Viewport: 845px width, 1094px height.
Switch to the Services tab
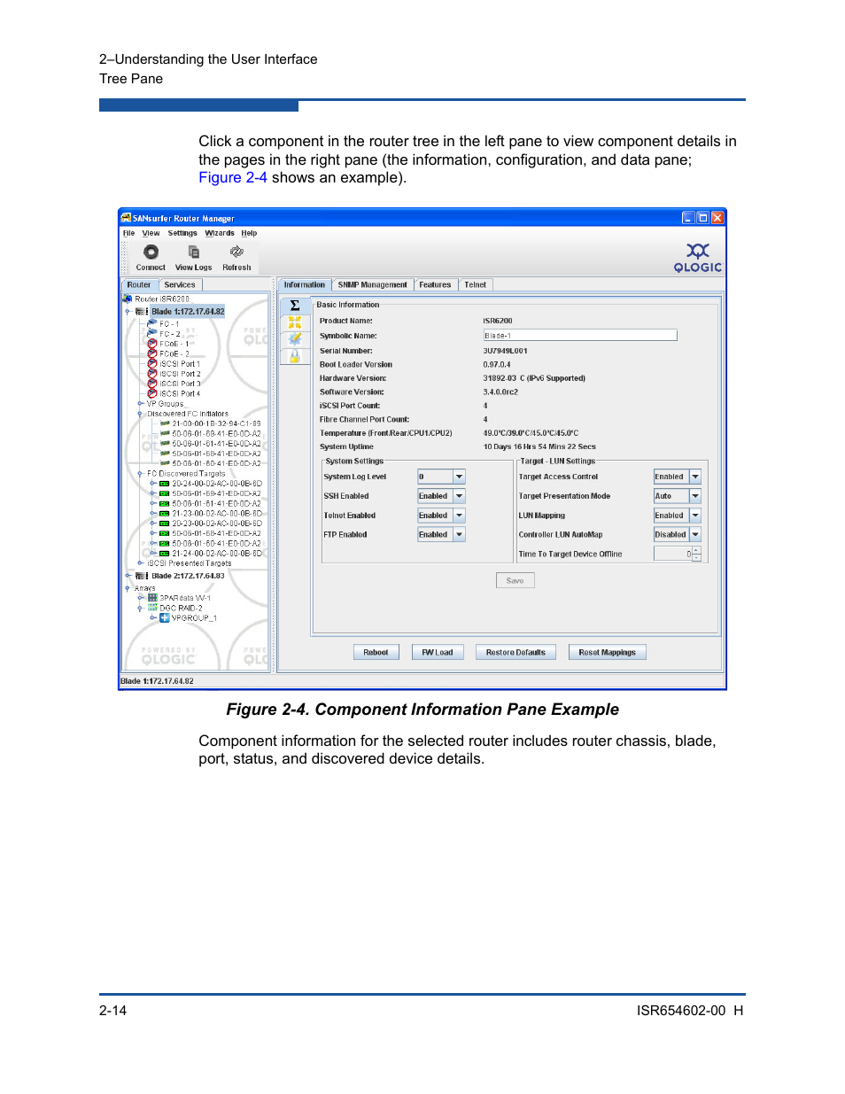[180, 285]
